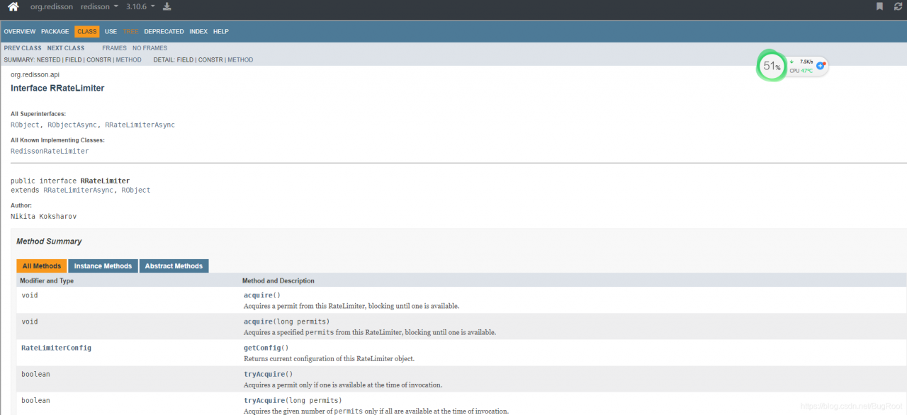Open the RedissonRateLimiter implementing class

pyautogui.click(x=50, y=151)
